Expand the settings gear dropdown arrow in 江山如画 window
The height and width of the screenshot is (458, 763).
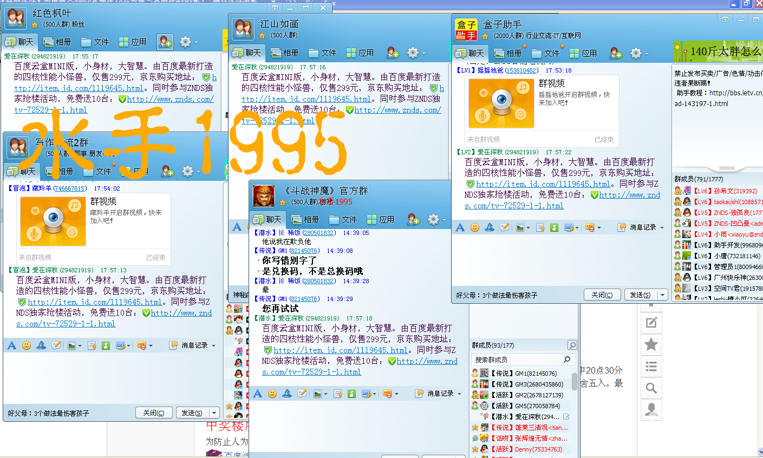point(423,53)
